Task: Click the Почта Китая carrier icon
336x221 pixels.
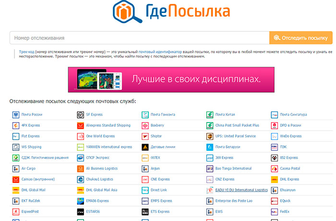Action: pos(210,115)
